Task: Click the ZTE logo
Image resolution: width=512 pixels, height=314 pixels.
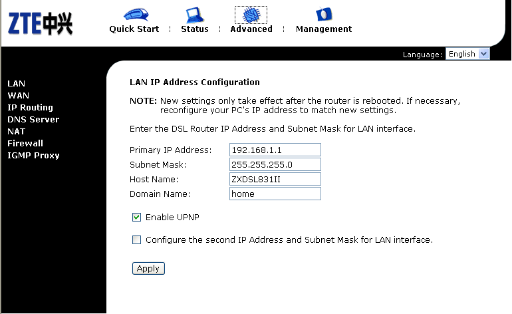Action: click(x=40, y=23)
